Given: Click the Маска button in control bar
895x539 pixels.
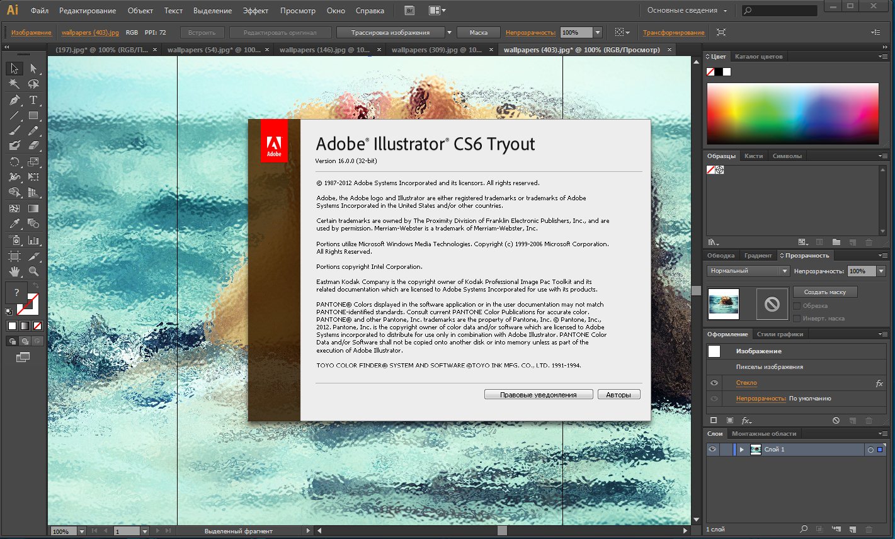Looking at the screenshot, I should point(478,32).
